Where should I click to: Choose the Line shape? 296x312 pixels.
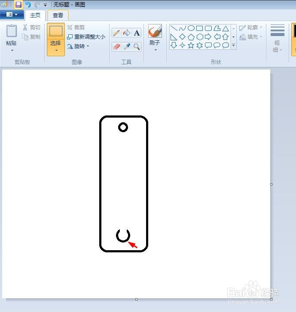(x=174, y=28)
